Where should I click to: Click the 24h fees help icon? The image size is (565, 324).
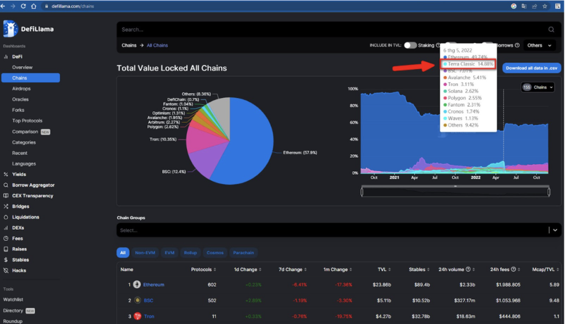pos(514,269)
